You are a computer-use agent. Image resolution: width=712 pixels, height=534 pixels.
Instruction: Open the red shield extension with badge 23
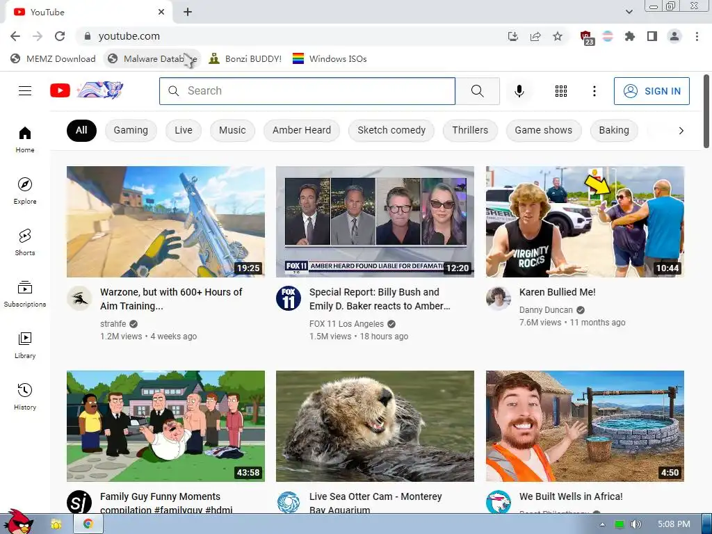(586, 38)
